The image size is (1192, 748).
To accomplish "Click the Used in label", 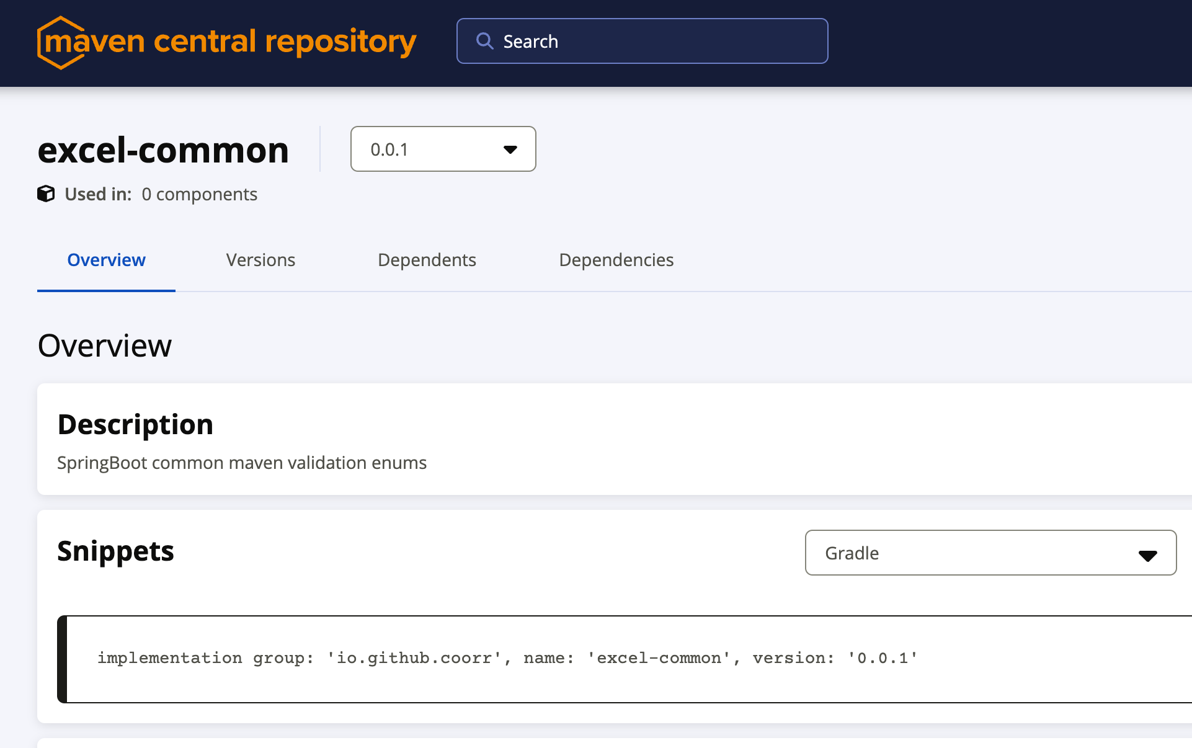I will point(98,194).
